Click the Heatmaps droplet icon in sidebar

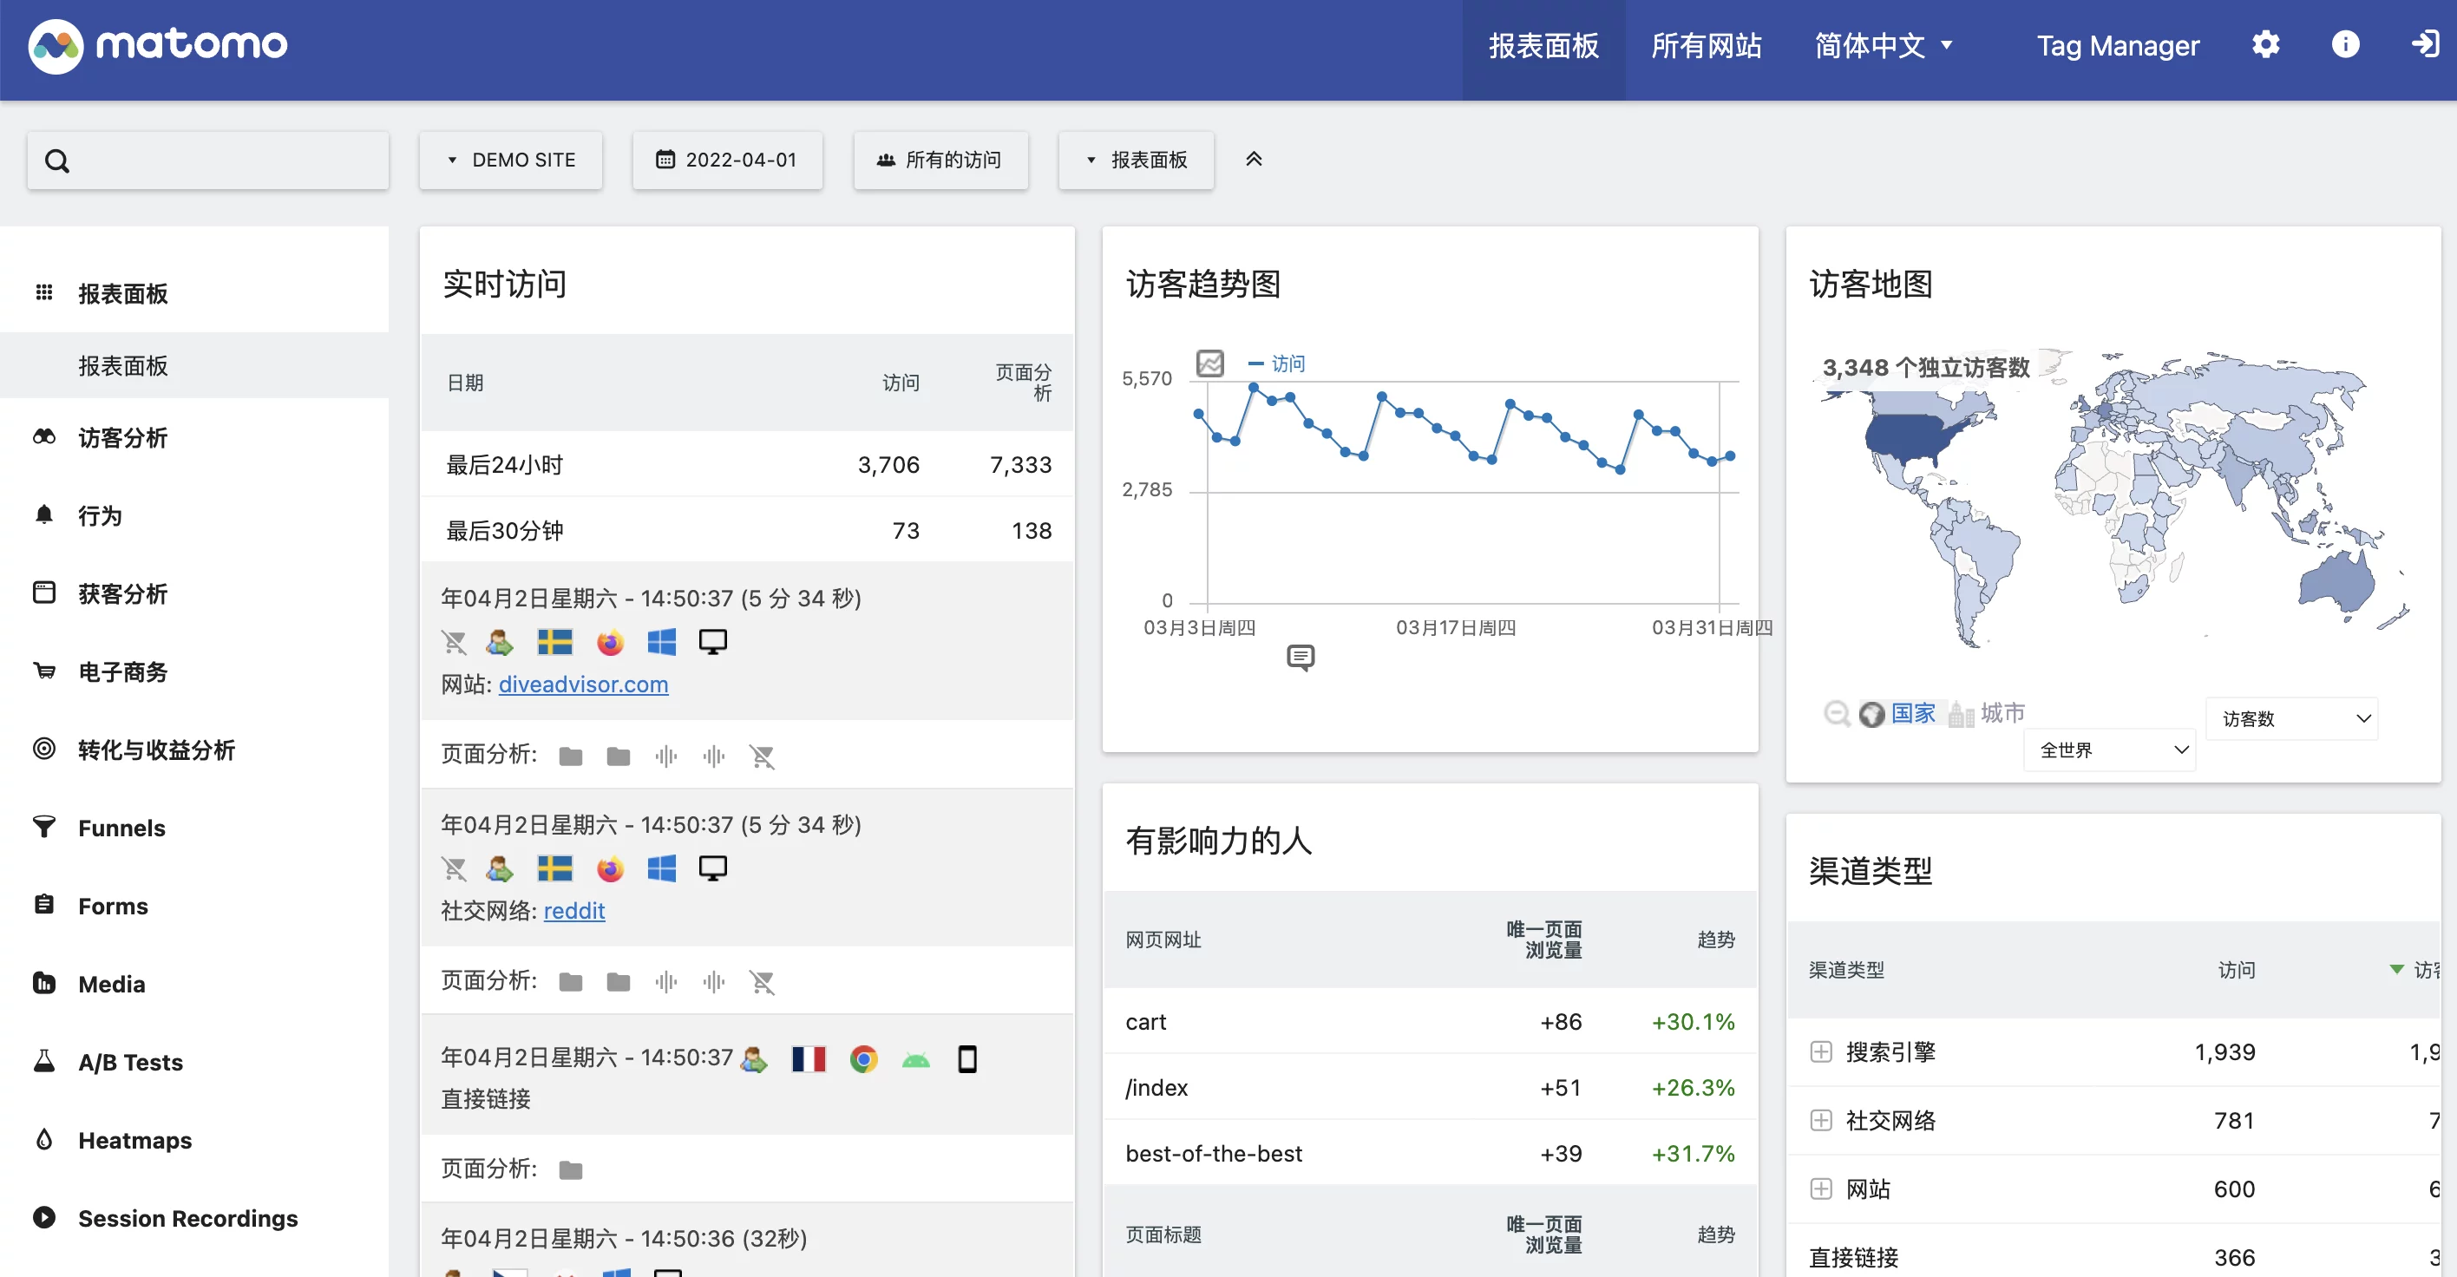[44, 1140]
